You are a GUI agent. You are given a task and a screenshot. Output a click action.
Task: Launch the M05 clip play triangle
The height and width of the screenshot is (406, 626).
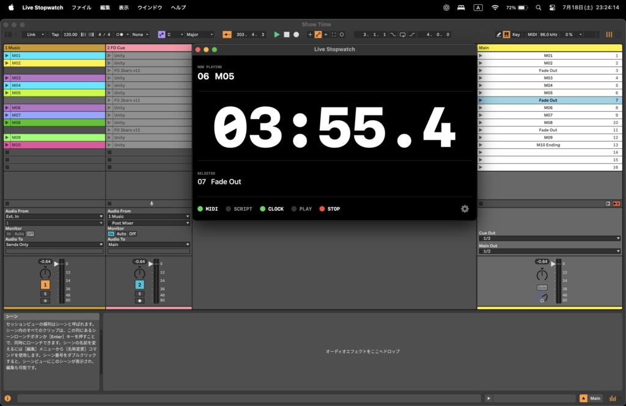pos(7,93)
